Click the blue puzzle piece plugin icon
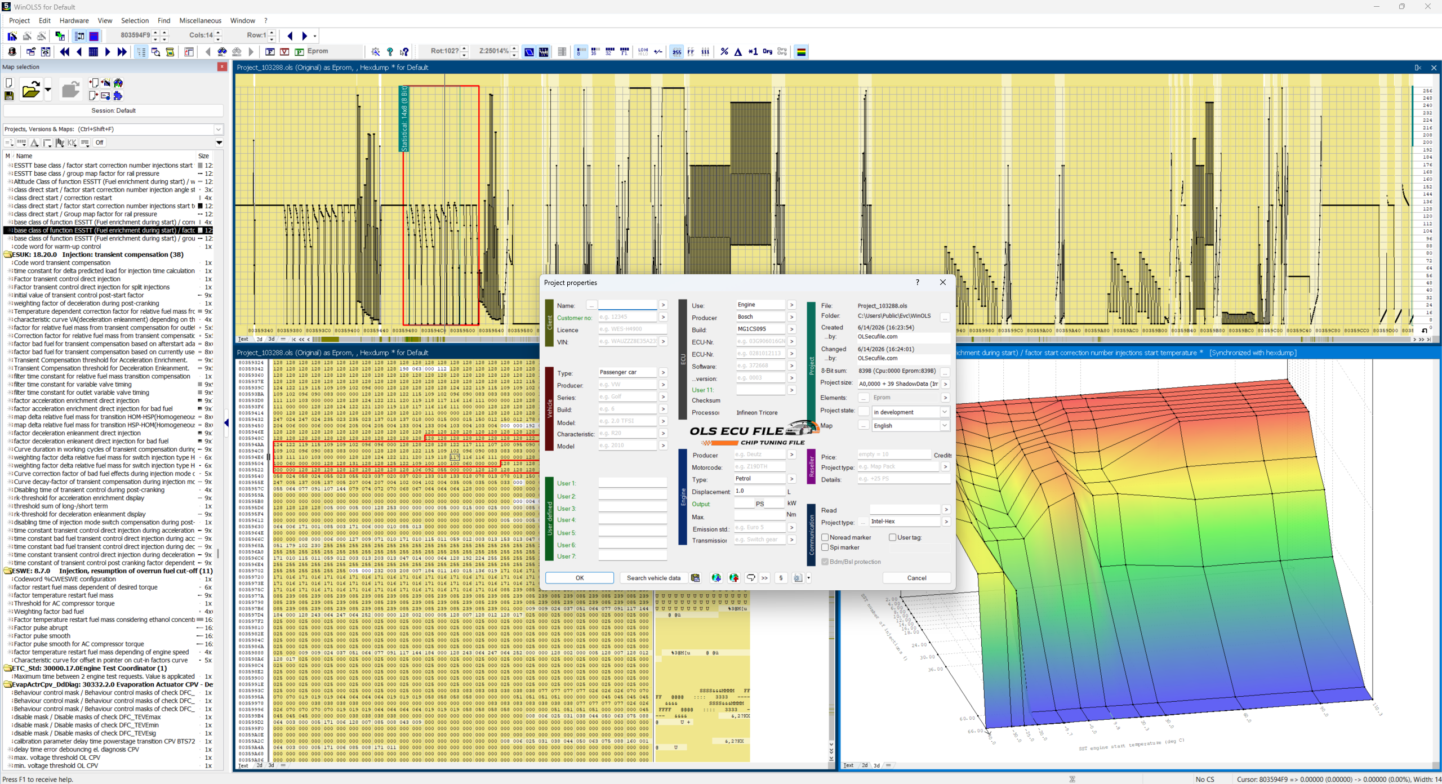The width and height of the screenshot is (1442, 784). (118, 96)
